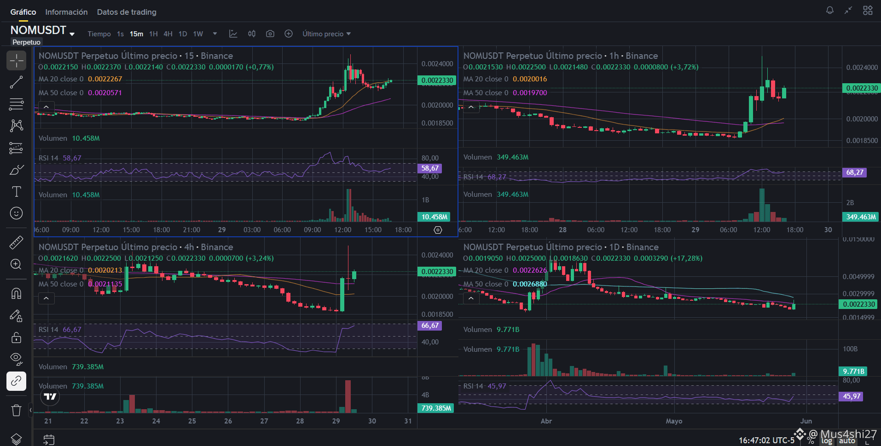Open the chart layout grid selector
881x446 pixels.
click(x=868, y=10)
